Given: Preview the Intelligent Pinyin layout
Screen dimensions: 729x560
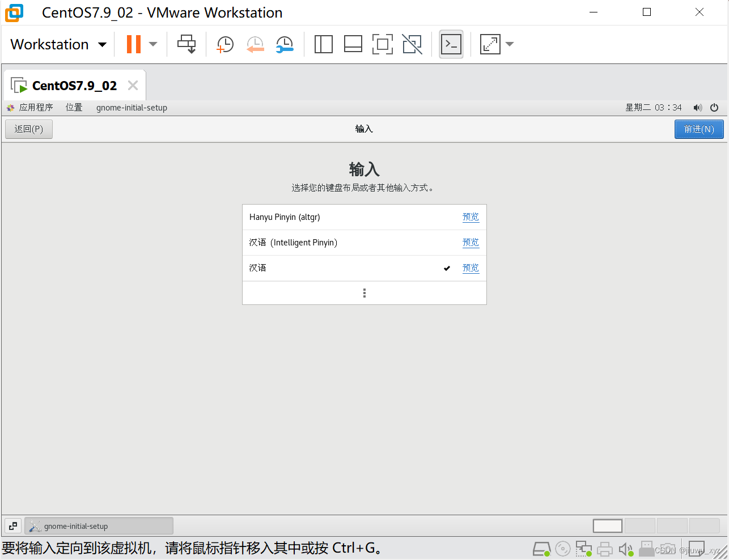Looking at the screenshot, I should pyautogui.click(x=471, y=243).
